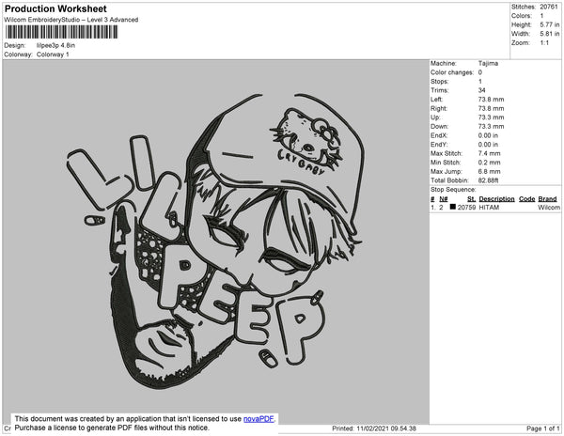Select the 'Wilcom' brand cell
The width and height of the screenshot is (564, 436).
(x=549, y=208)
